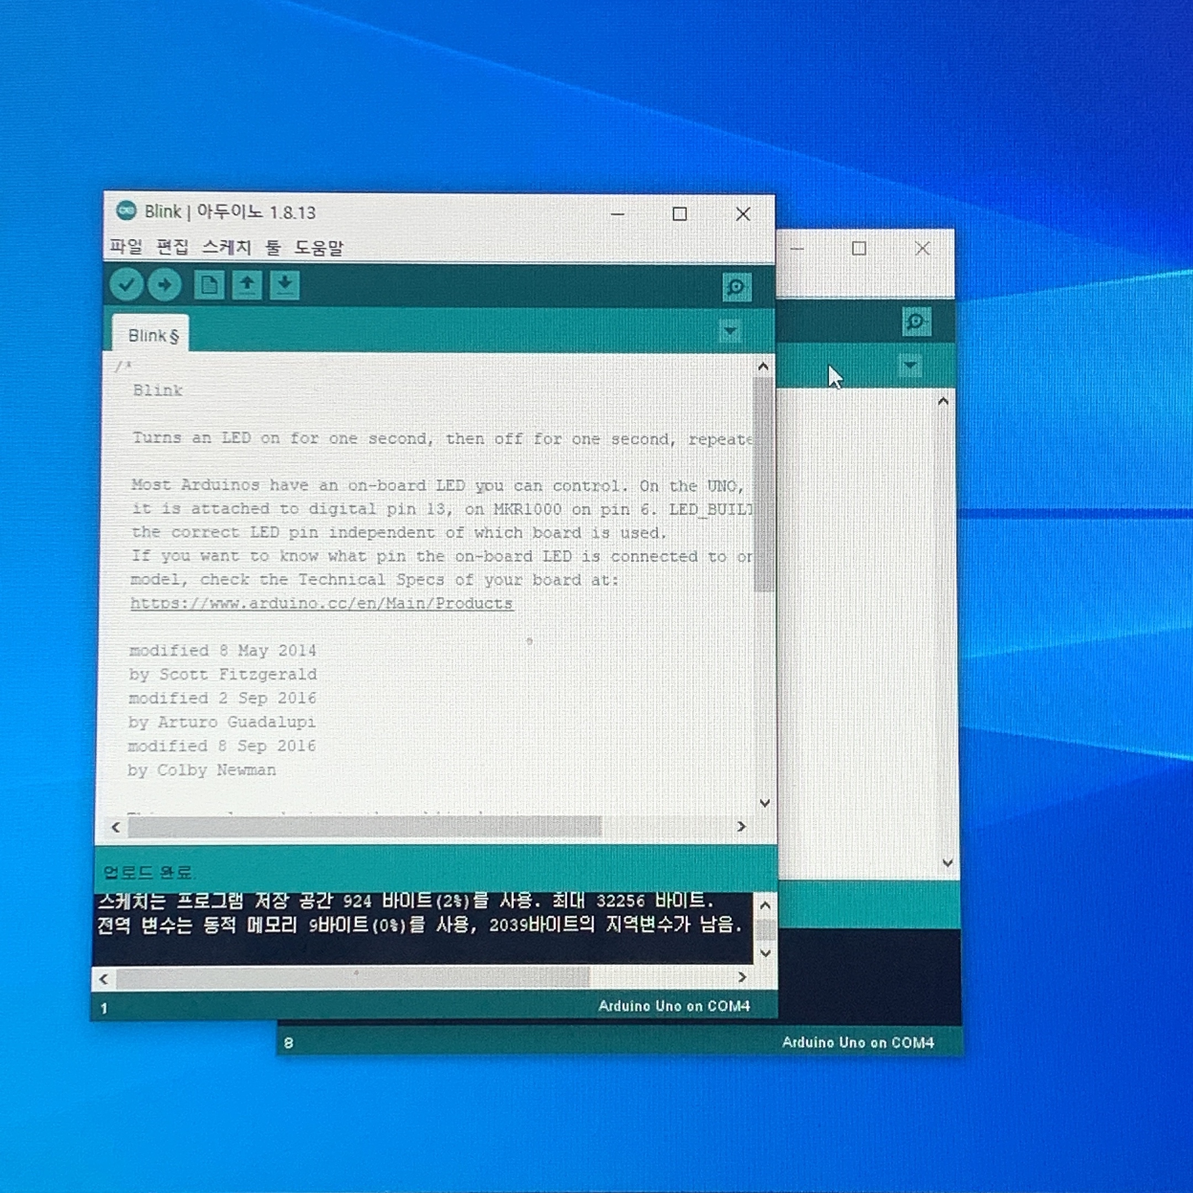Click console horizontal scroll left arrow
Image resolution: width=1193 pixels, height=1193 pixels.
(x=104, y=979)
